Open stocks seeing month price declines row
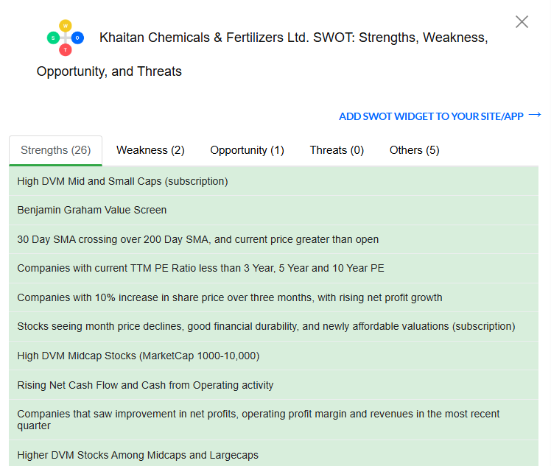 [x=266, y=326]
